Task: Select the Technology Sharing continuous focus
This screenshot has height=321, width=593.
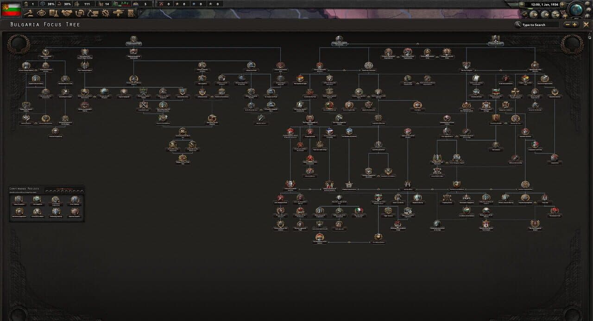Action: click(x=56, y=212)
